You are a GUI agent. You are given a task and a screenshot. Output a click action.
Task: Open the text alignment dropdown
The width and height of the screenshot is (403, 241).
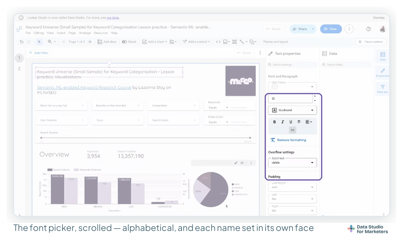tap(308, 122)
